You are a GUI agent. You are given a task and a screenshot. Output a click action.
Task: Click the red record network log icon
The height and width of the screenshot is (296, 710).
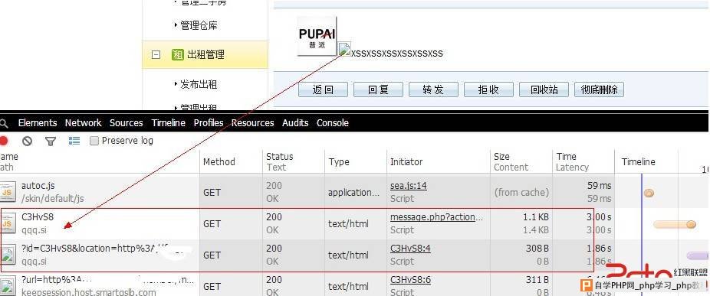(x=4, y=141)
